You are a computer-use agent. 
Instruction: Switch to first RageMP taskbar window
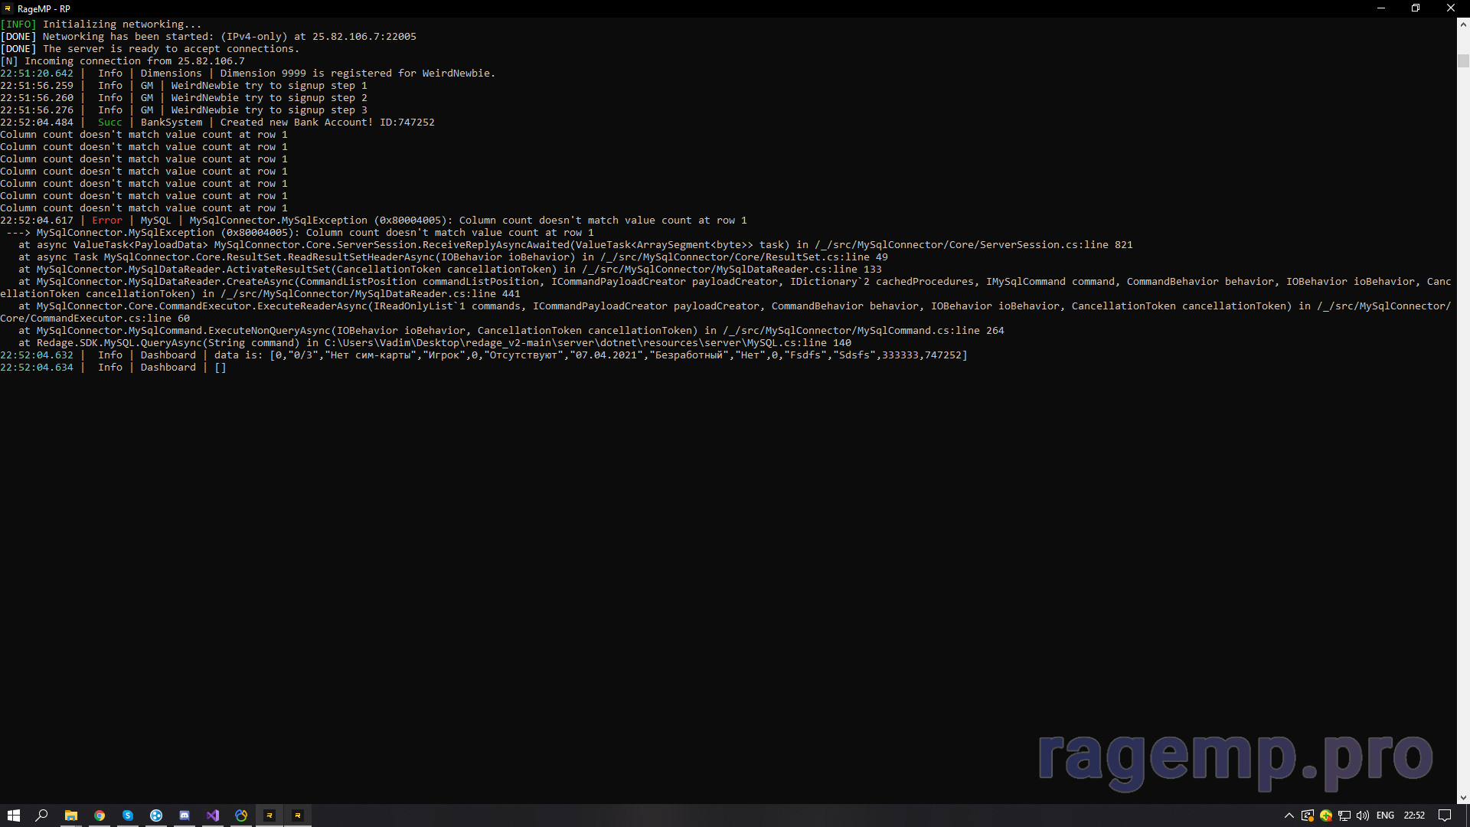(x=269, y=816)
